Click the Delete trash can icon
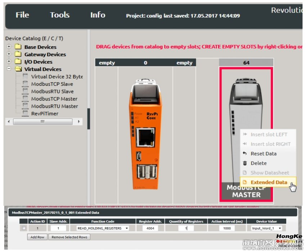The image size is (306, 252). [x=245, y=163]
